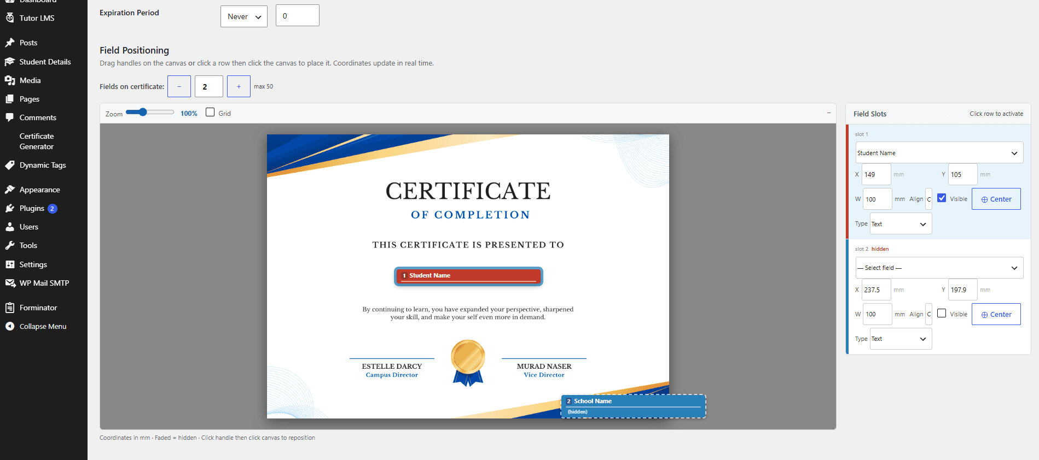The width and height of the screenshot is (1039, 460).
Task: Click slot 1 X coordinate field
Action: (x=877, y=174)
